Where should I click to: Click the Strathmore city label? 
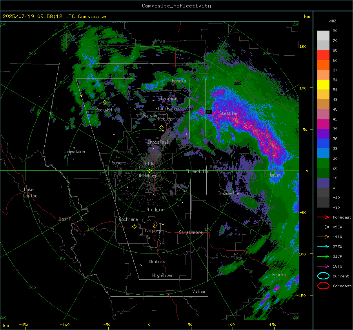191,232
